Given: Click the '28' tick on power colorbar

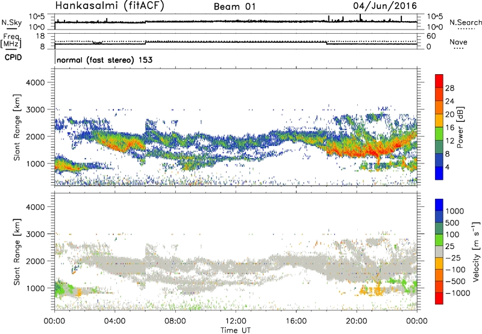Looking at the screenshot, I should 449,88.
